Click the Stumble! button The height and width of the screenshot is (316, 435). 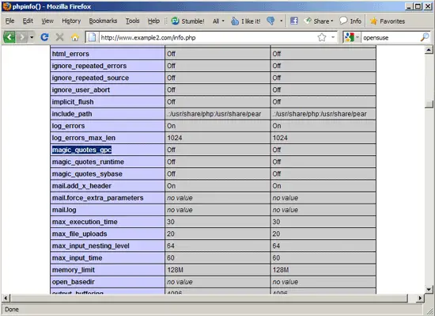click(x=187, y=21)
